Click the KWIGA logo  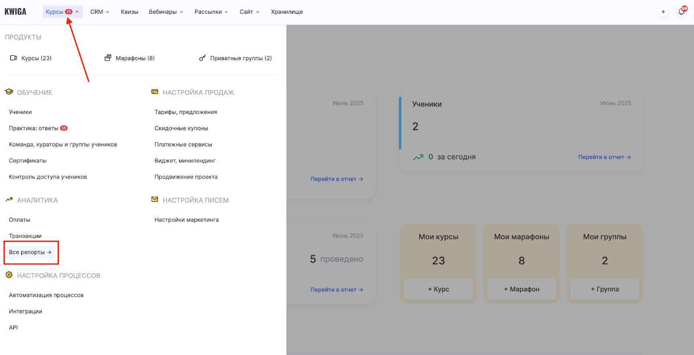coord(16,12)
